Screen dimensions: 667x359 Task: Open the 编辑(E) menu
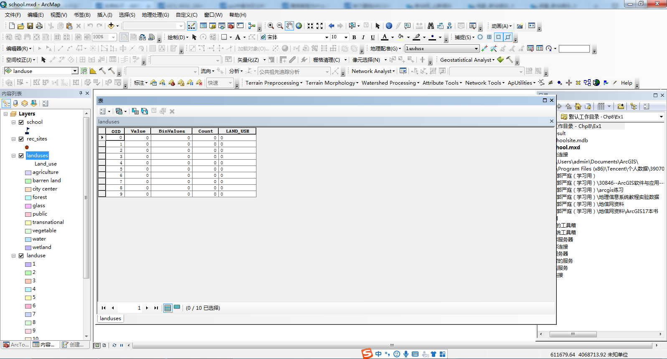tap(36, 15)
